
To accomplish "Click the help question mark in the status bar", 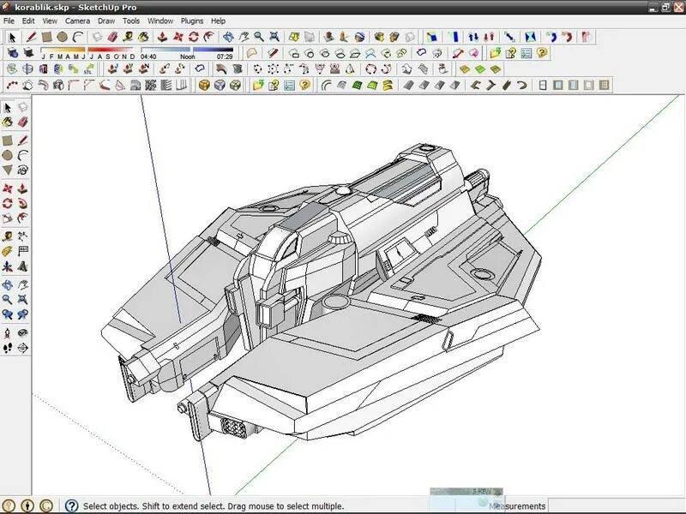I will [x=69, y=505].
